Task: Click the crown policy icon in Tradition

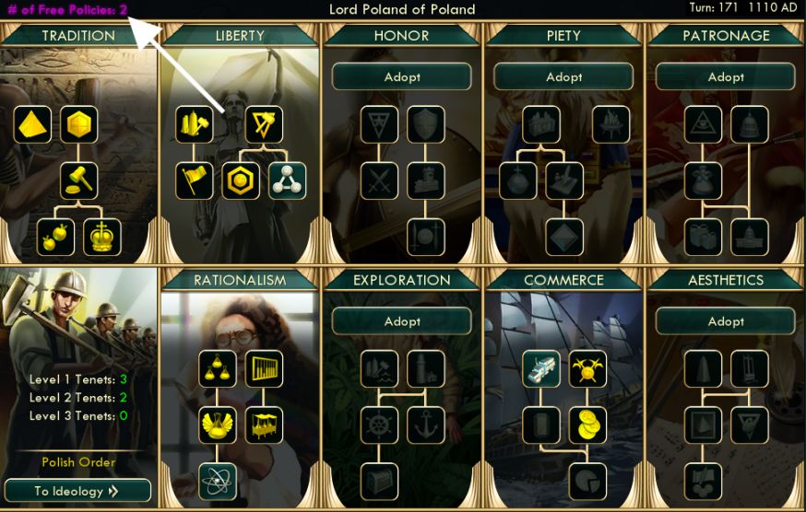Action: pyautogui.click(x=102, y=238)
